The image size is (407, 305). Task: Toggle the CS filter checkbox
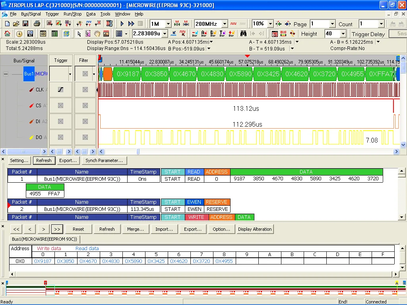pyautogui.click(x=85, y=105)
